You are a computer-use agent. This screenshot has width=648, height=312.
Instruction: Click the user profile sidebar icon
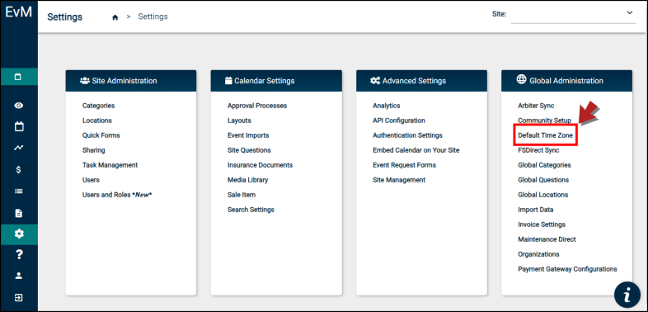point(19,276)
